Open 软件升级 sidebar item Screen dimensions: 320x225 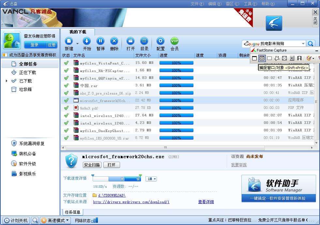[24, 164]
